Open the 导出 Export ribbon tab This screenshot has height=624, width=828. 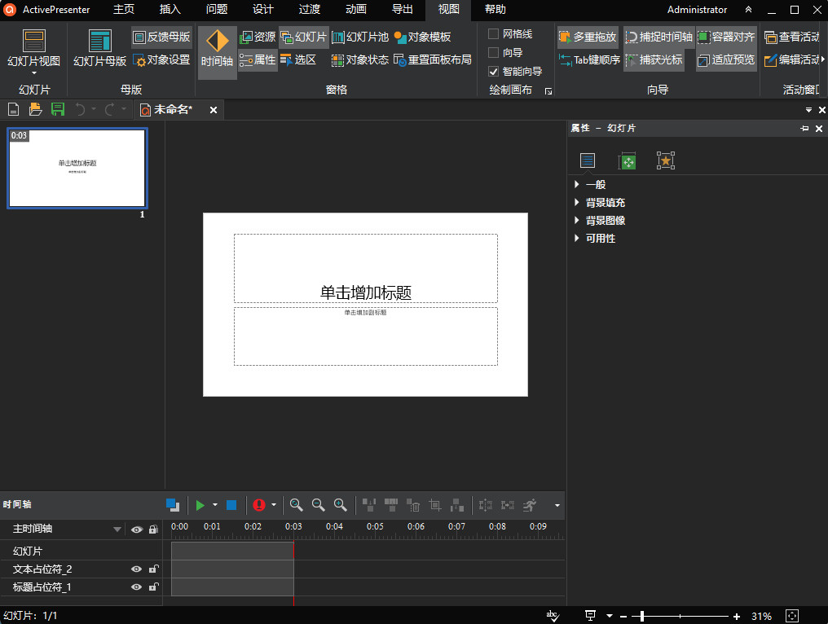pos(403,10)
